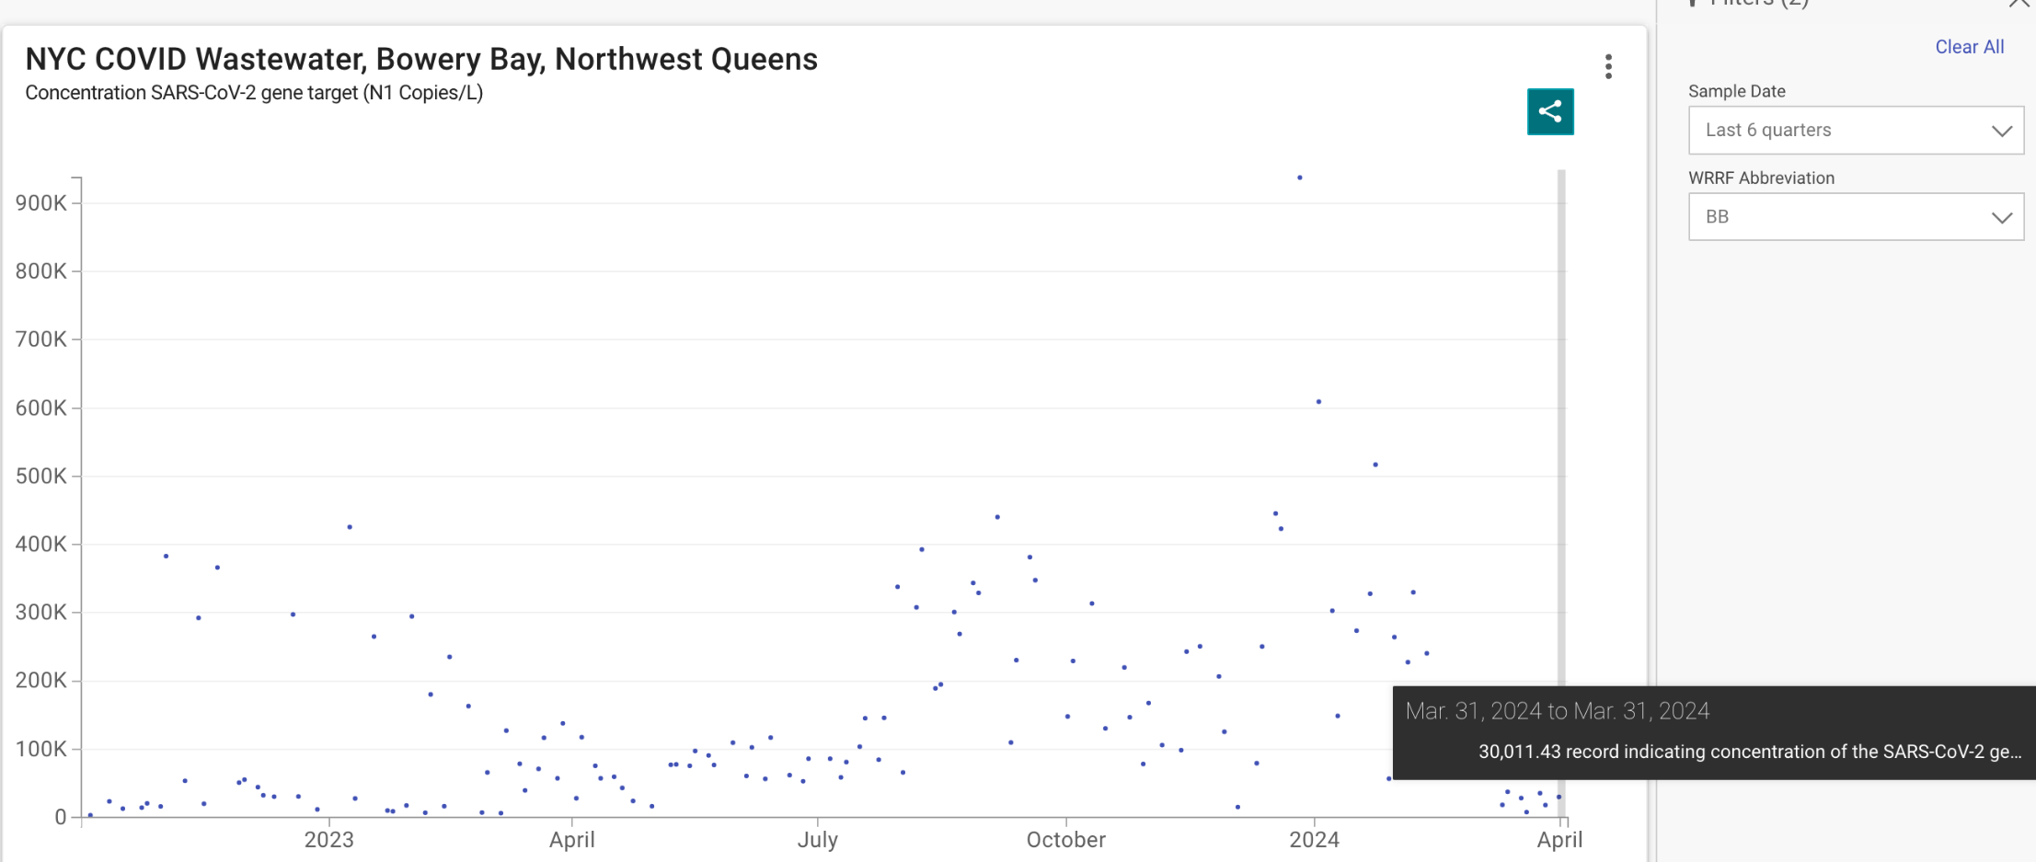The height and width of the screenshot is (862, 2036).
Task: Click the Filters (2) panel header
Action: [x=1757, y=4]
